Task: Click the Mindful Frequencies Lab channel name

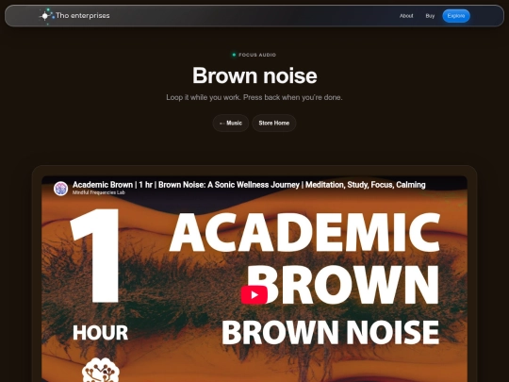Action: [99, 192]
